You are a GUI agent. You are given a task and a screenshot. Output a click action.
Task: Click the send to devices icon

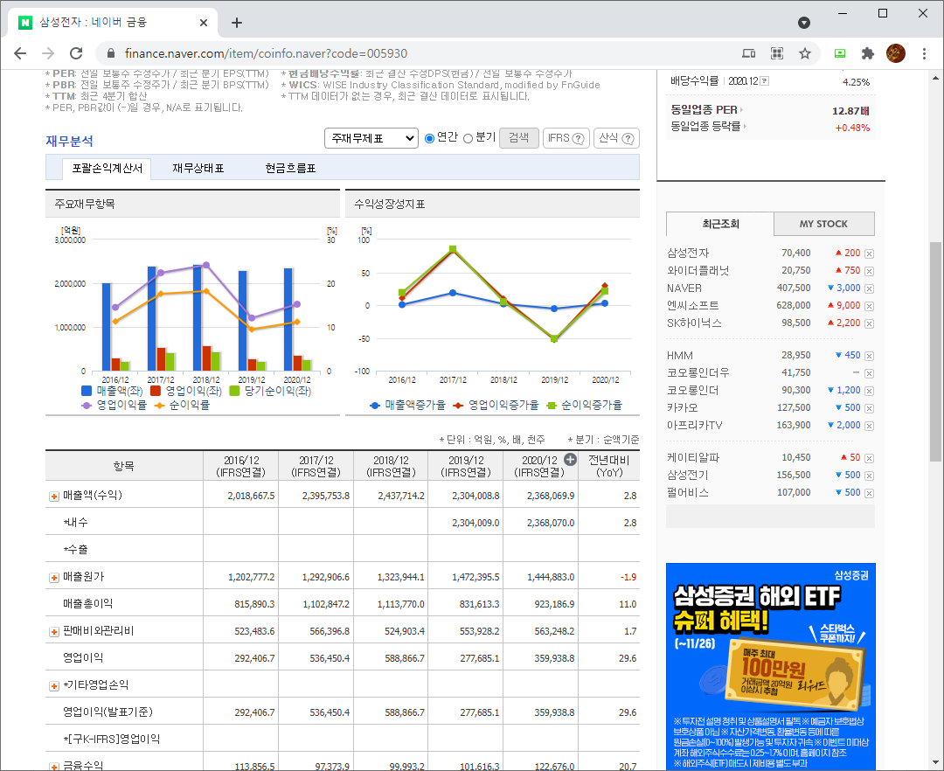click(x=749, y=53)
